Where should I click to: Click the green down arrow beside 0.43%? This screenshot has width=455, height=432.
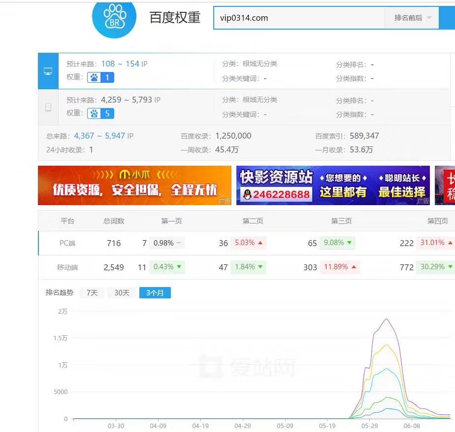tap(179, 267)
